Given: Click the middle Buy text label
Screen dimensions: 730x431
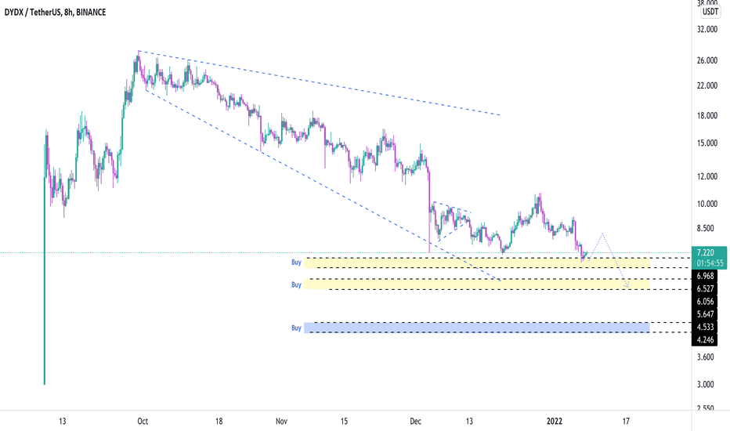Looking at the screenshot, I should tap(296, 284).
